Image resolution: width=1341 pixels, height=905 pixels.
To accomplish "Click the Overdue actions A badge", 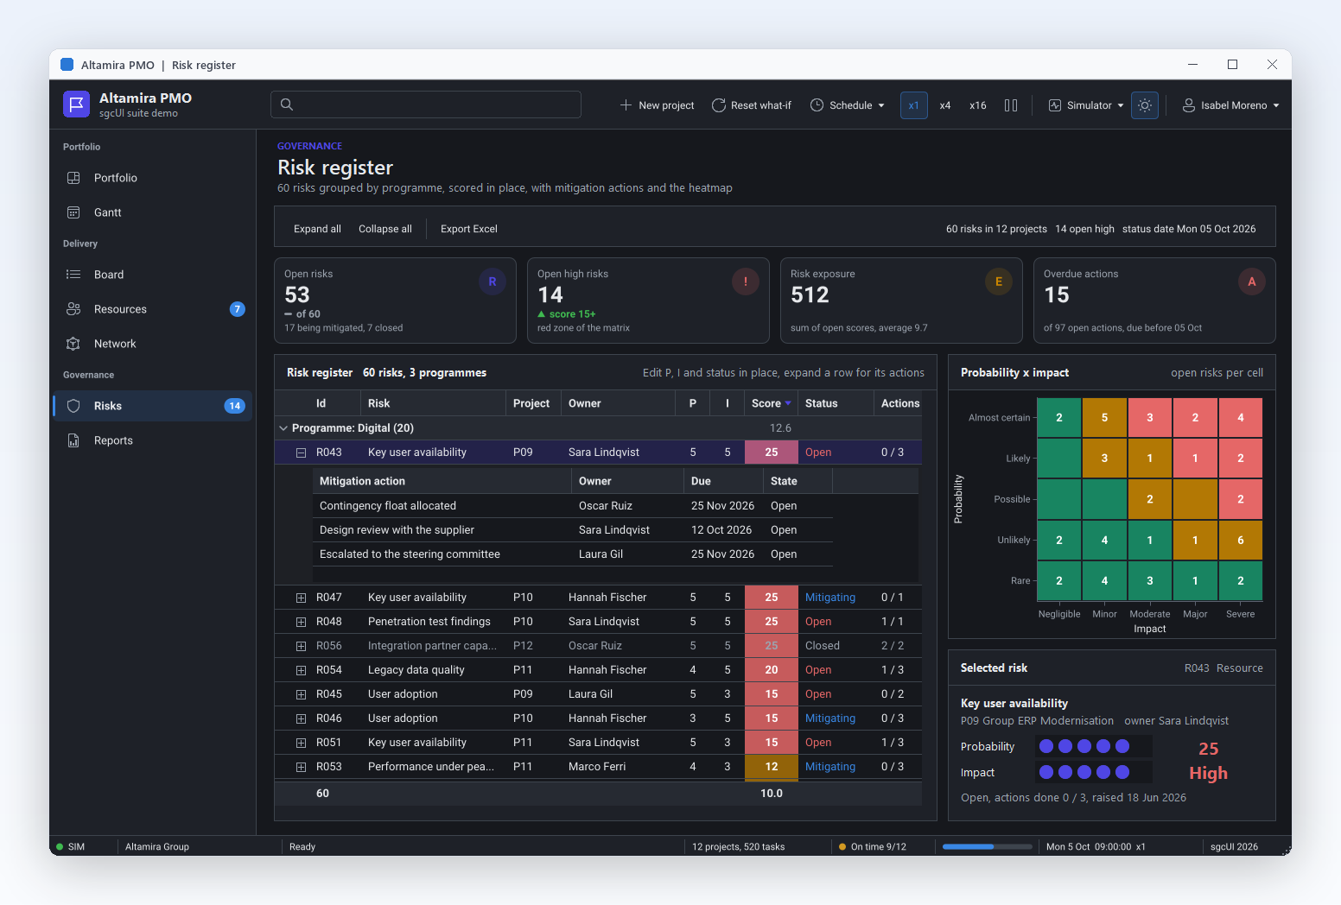I will point(1252,282).
